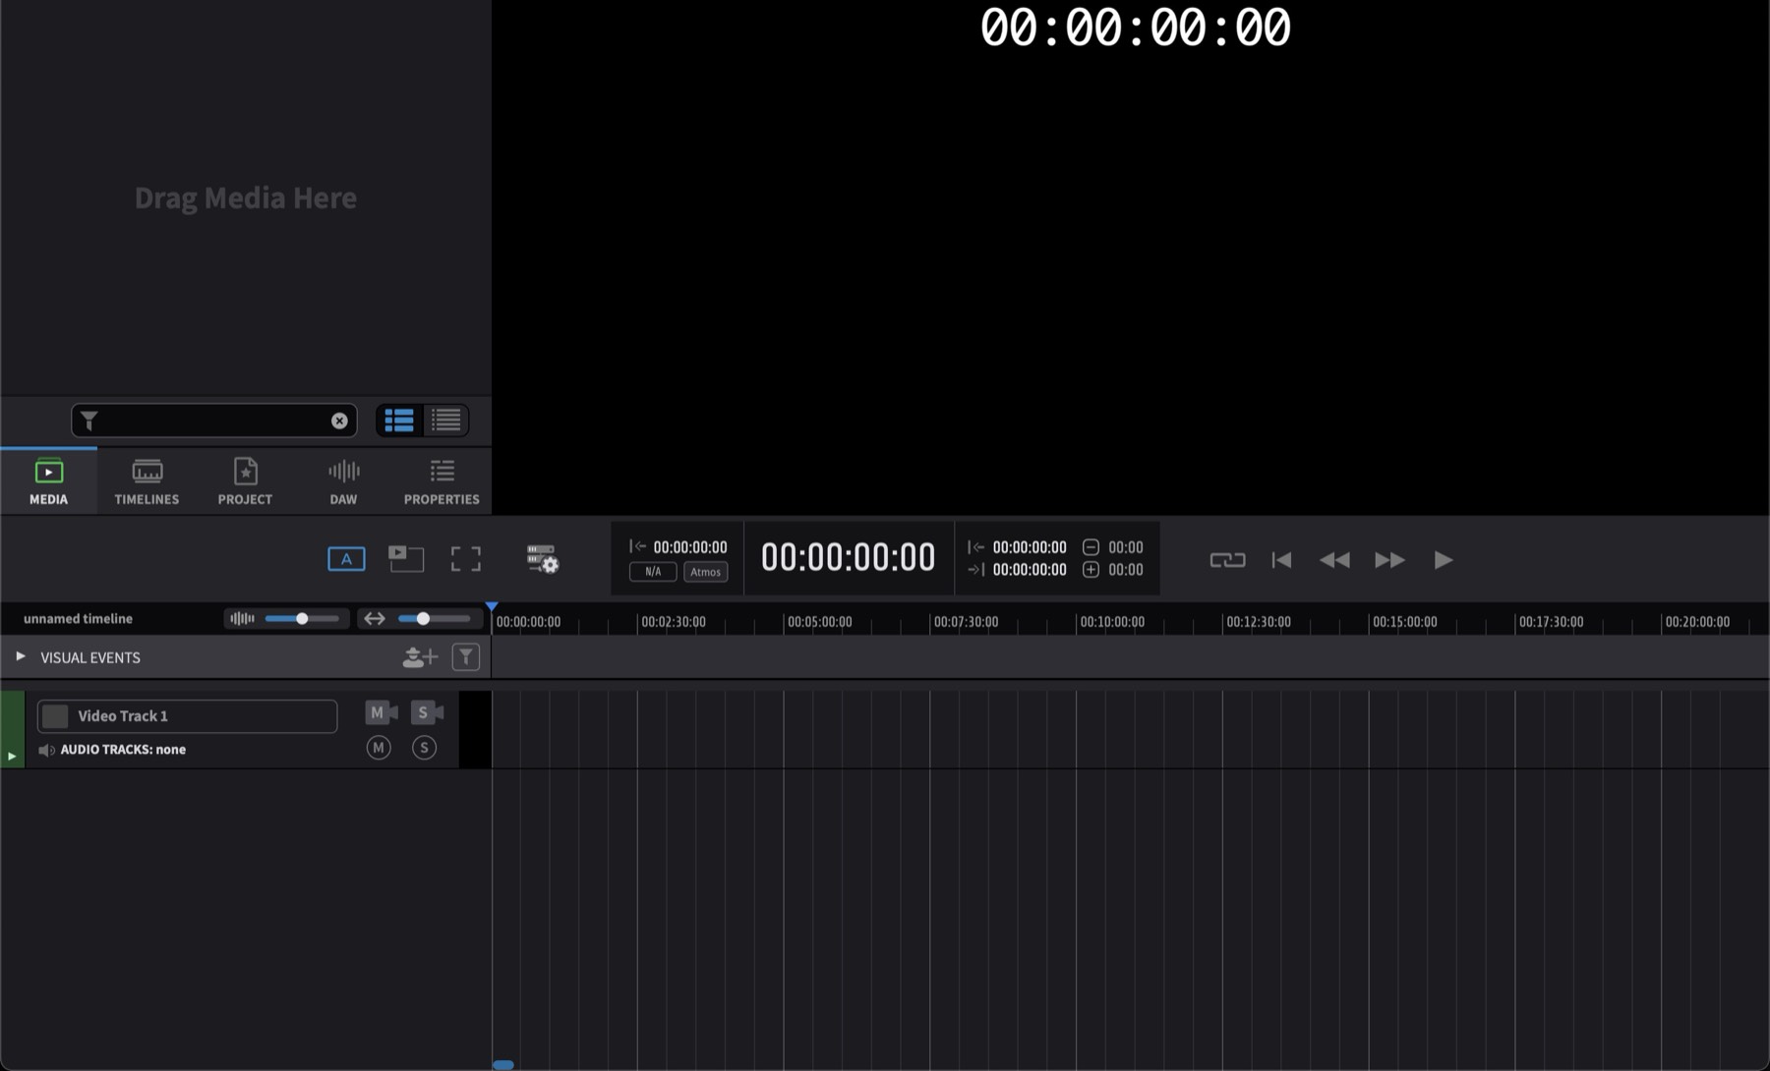This screenshot has height=1071, width=1770.
Task: Click the waveform height slider handle
Action: (x=302, y=618)
